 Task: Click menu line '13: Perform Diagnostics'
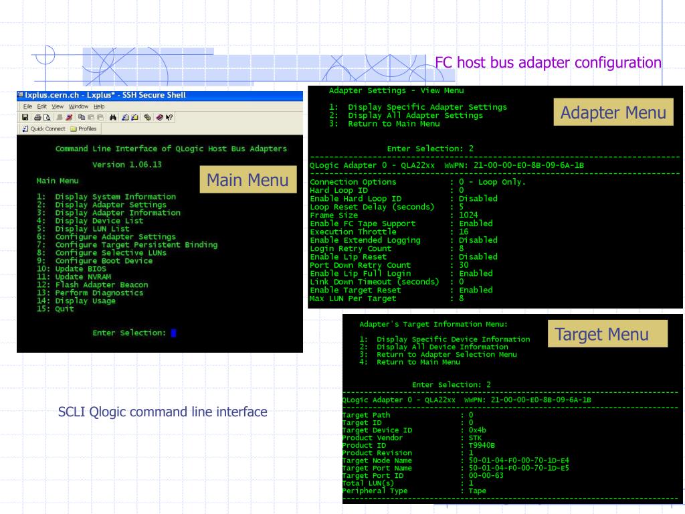(x=90, y=292)
